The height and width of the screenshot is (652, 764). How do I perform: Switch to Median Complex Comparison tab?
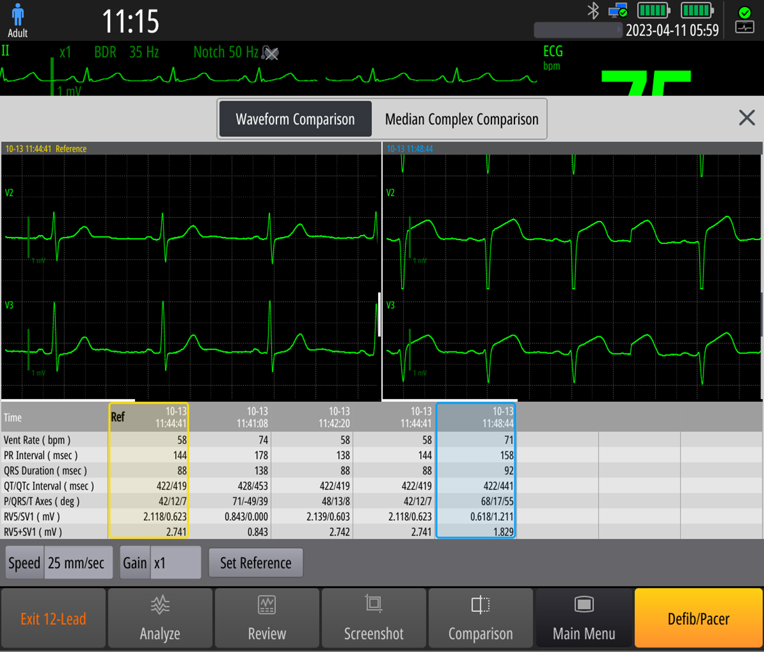coord(462,119)
